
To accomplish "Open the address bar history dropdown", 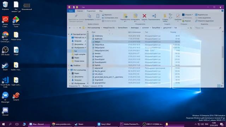I will pos(188,28).
